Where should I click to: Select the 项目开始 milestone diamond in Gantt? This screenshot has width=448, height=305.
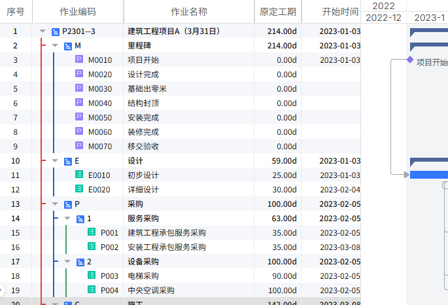click(x=410, y=60)
